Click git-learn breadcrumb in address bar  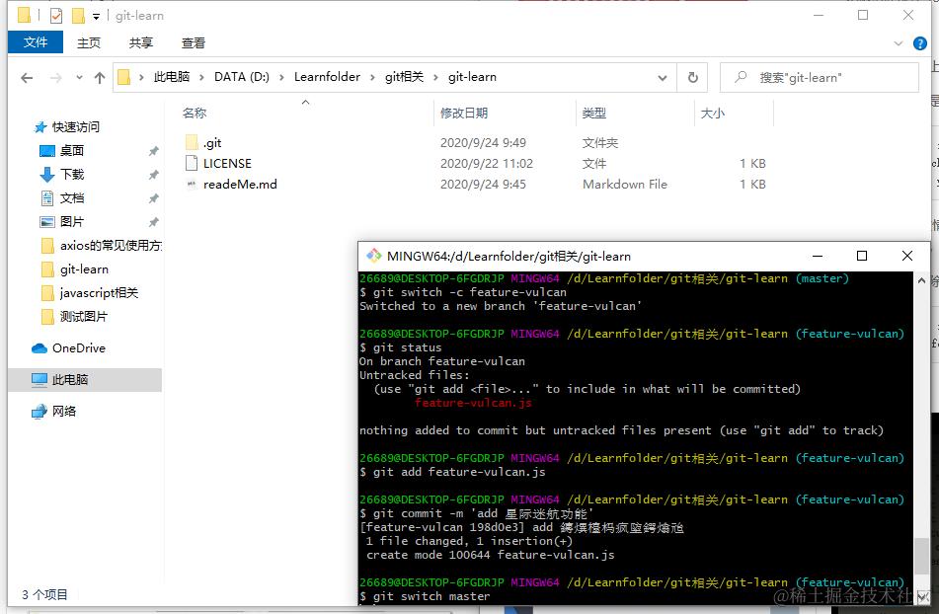[473, 77]
